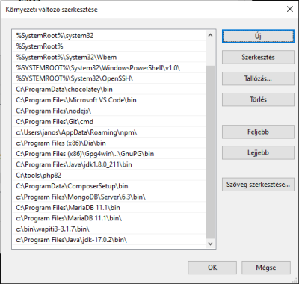
Task: Select the jdk-17.0.2\bin entry
Action: (109, 240)
